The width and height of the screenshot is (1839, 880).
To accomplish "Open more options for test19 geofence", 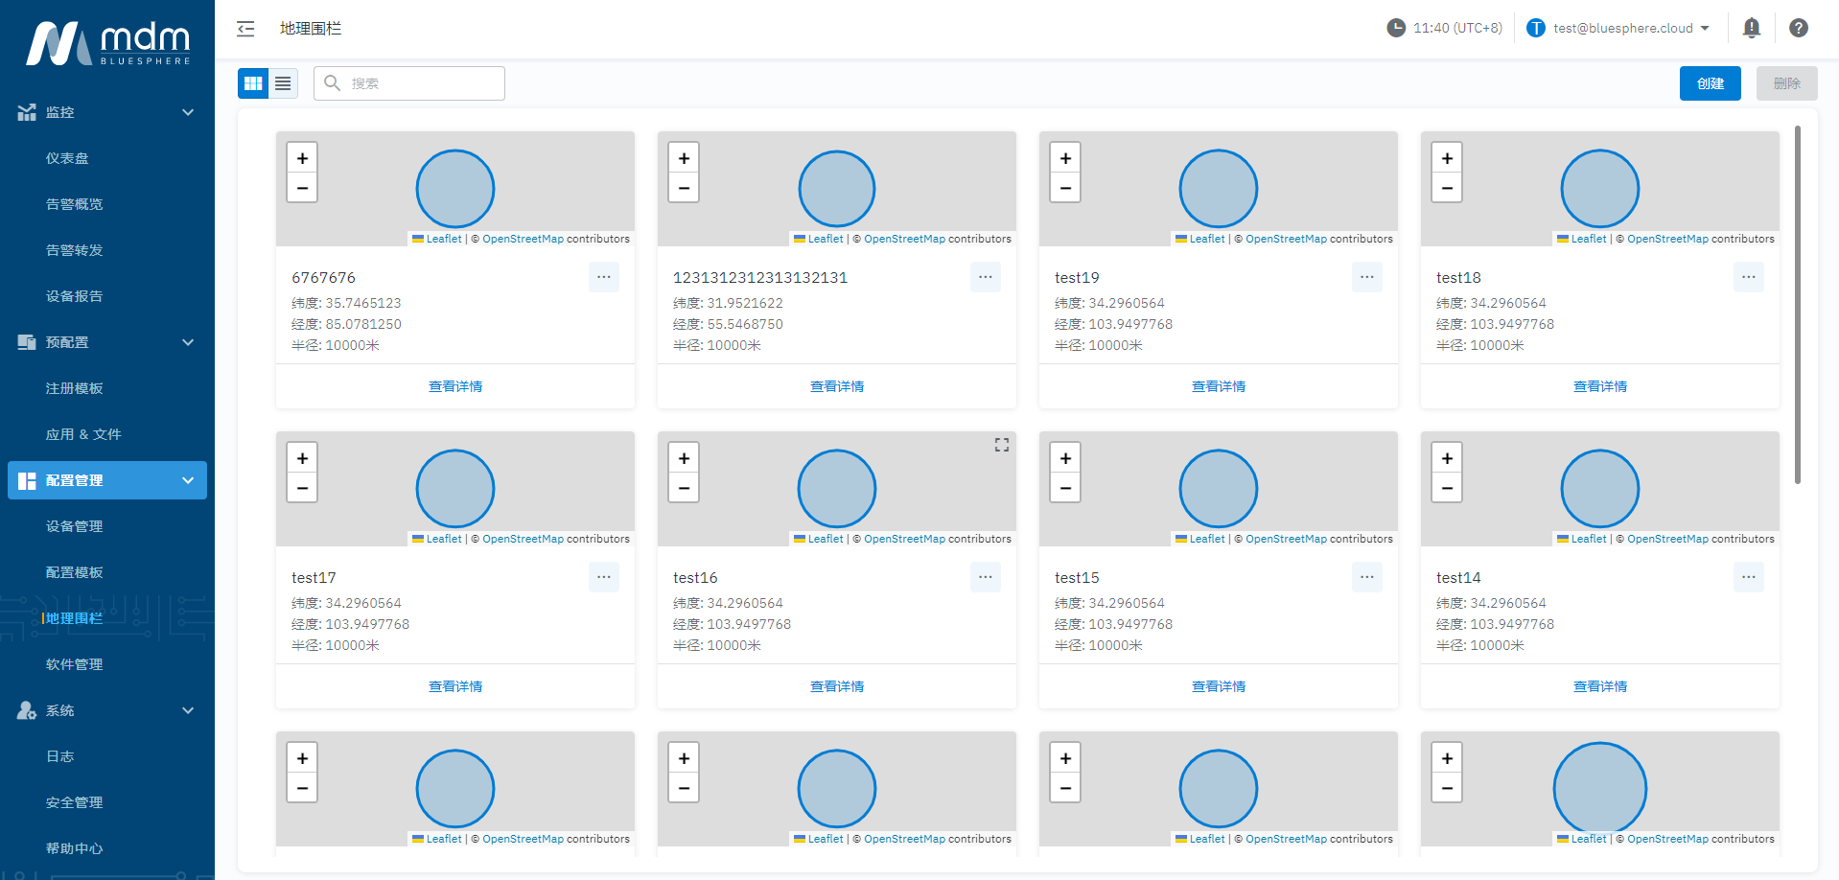I will coord(1366,277).
